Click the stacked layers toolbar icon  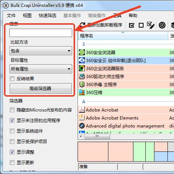pyautogui.click(x=173, y=25)
